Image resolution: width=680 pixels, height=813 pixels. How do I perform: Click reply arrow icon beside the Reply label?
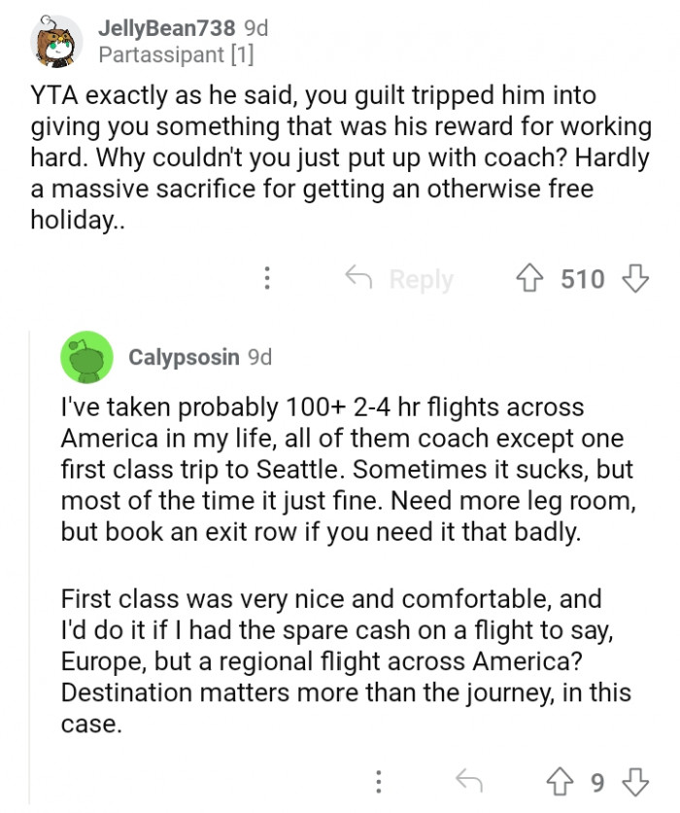(361, 279)
